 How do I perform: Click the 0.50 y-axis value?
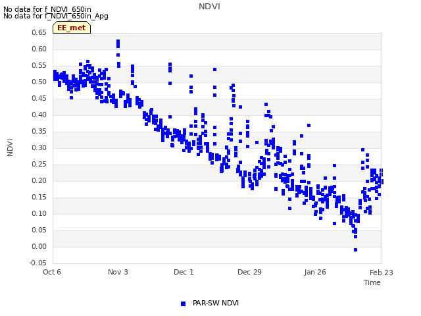click(x=39, y=82)
